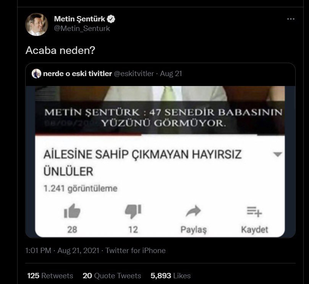309x284 pixels.
Task: Click the verified badge next to Metin Şentürk
Action: pyautogui.click(x=112, y=19)
